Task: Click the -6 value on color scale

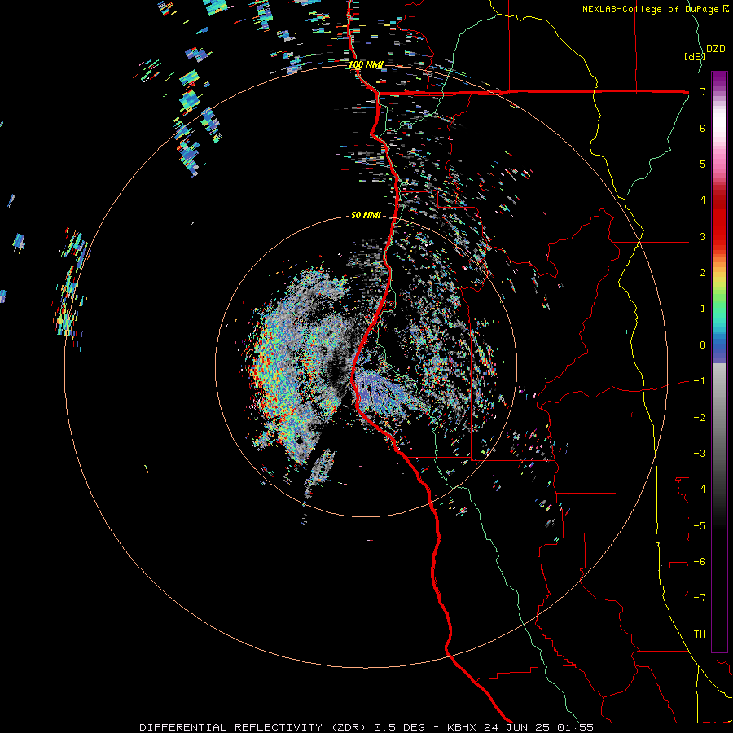Action: click(x=700, y=562)
